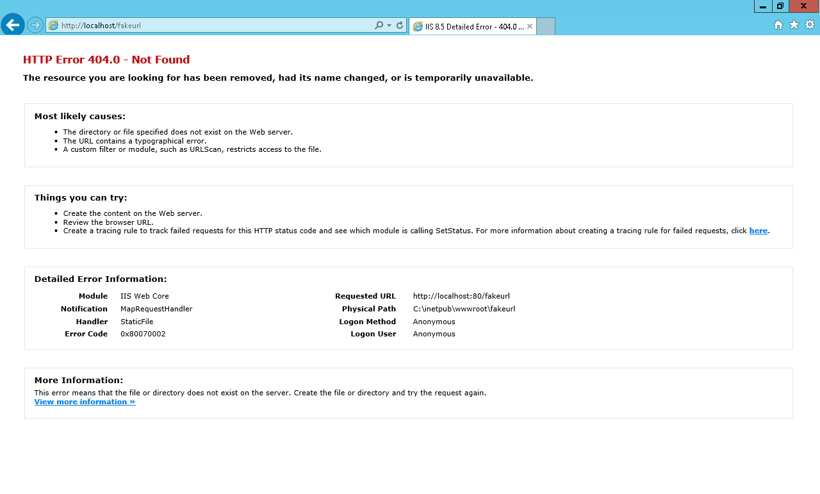Open the Tools gear menu
Image resolution: width=820 pixels, height=494 pixels.
click(x=810, y=25)
